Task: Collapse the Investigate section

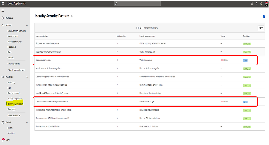Action: pyautogui.click(x=27, y=77)
